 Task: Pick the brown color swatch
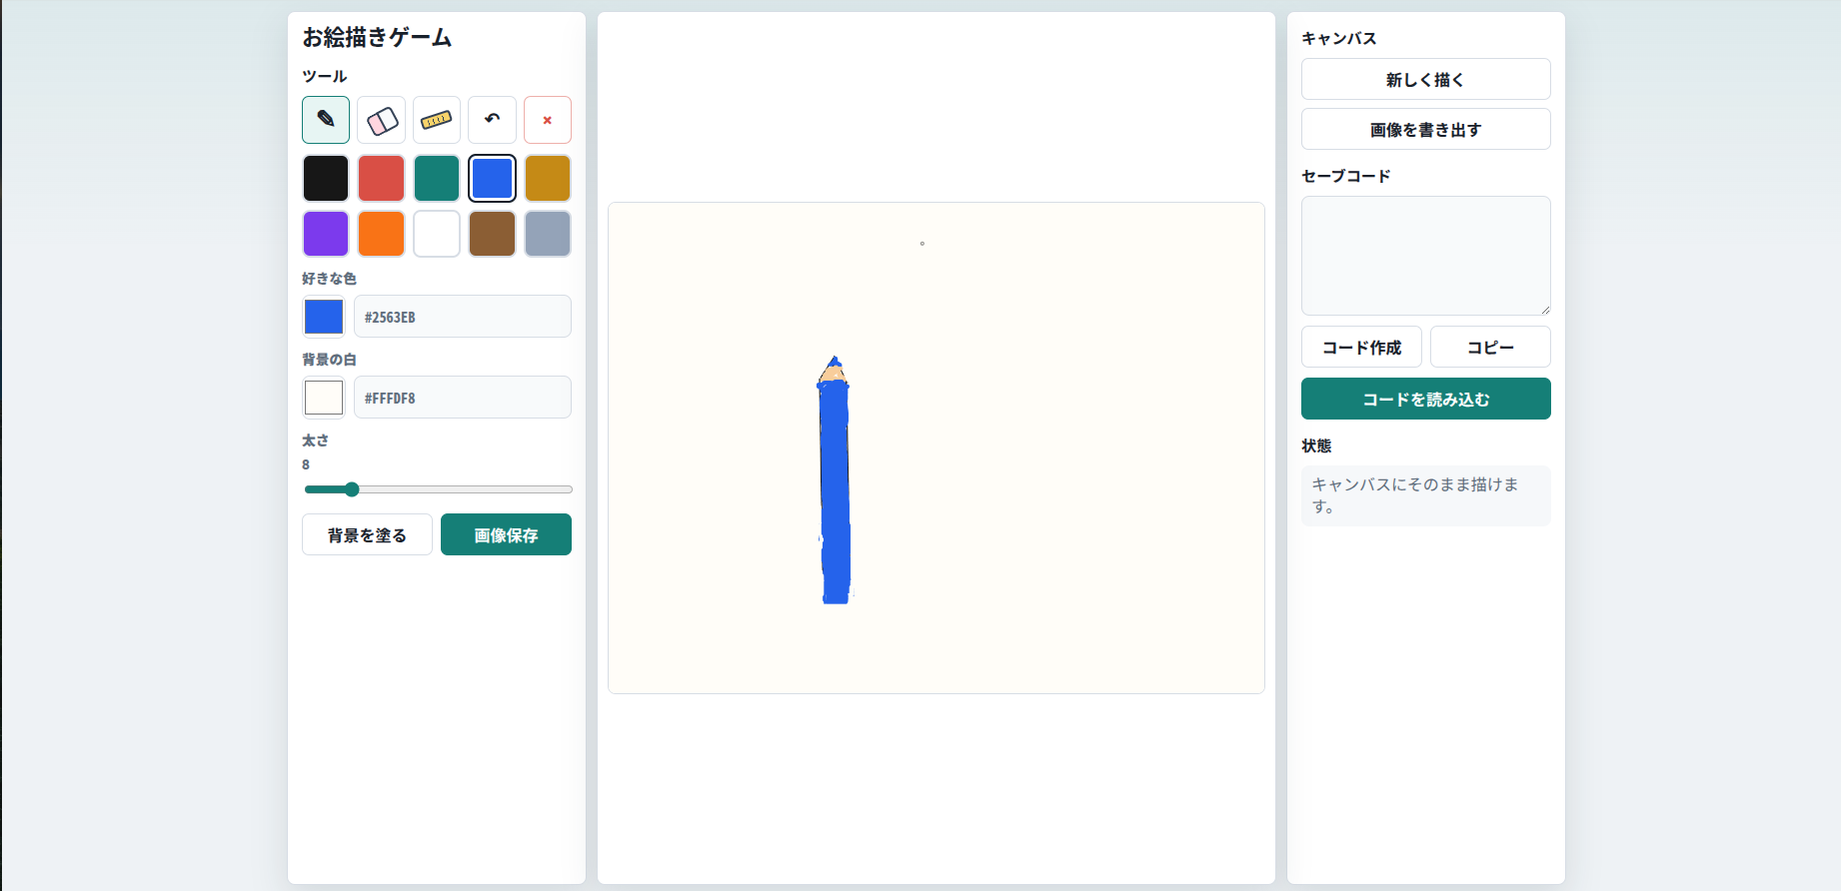pos(492,234)
